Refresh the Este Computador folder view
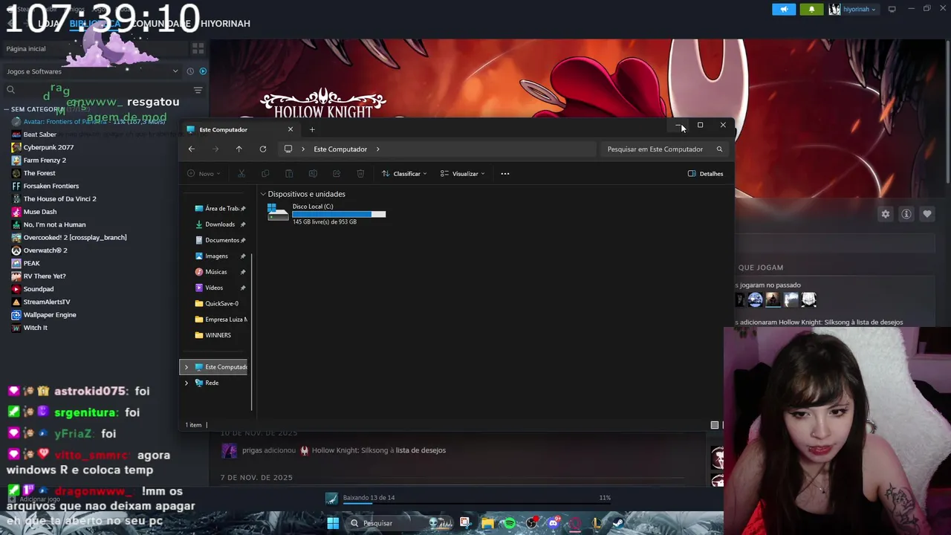This screenshot has width=951, height=535. [262, 149]
